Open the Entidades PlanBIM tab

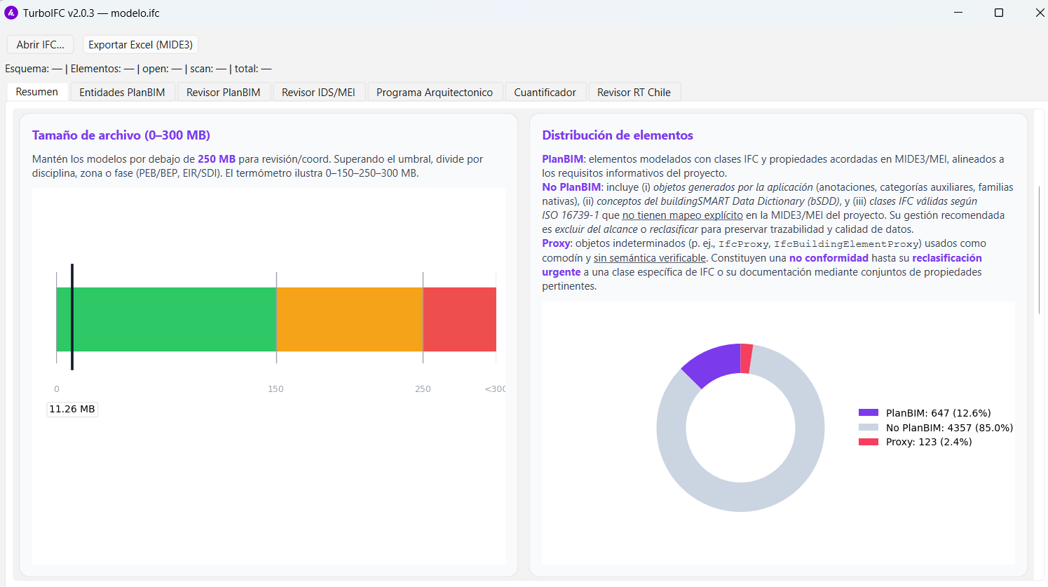(x=122, y=92)
